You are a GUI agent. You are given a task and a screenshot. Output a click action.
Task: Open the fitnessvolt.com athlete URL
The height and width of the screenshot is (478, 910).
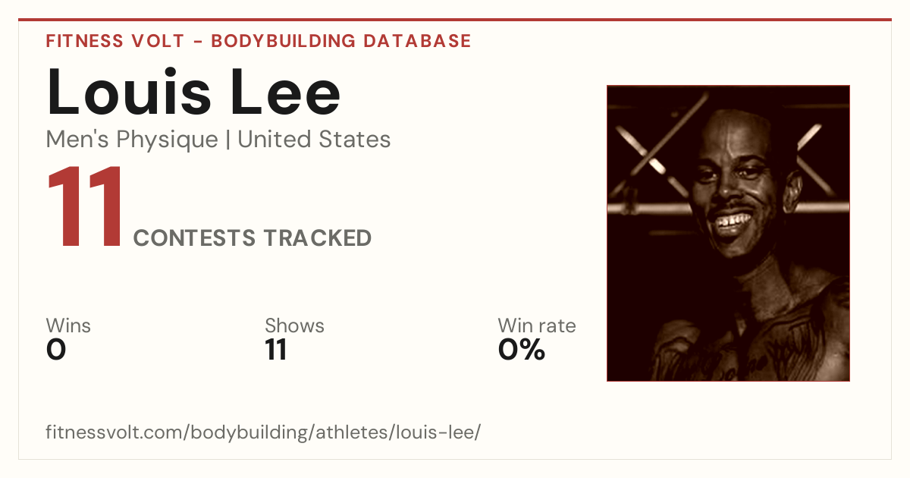(263, 433)
